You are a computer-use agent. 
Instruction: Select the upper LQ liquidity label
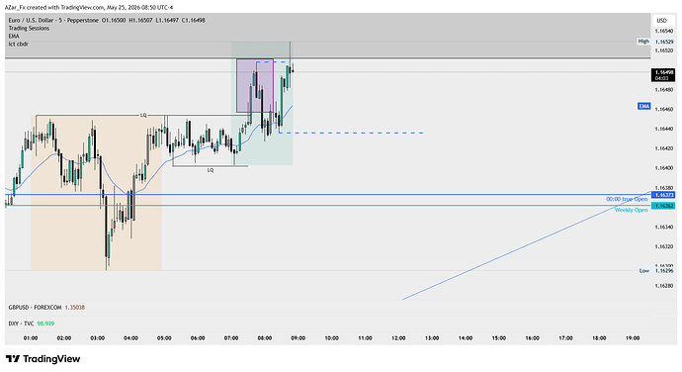click(143, 116)
